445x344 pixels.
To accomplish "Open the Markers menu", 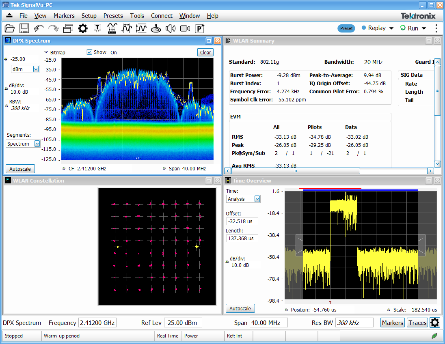I will click(x=64, y=16).
